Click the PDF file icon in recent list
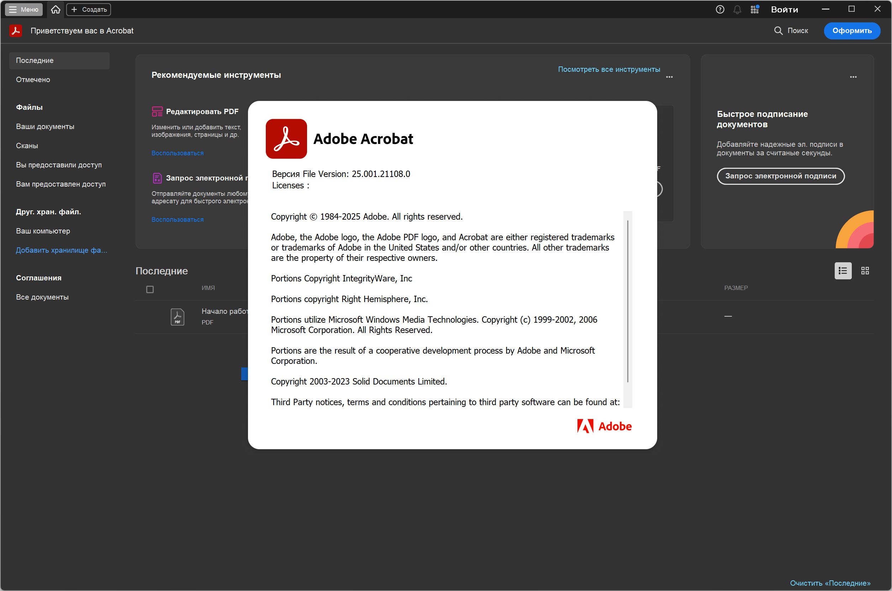This screenshot has height=591, width=892. [177, 317]
